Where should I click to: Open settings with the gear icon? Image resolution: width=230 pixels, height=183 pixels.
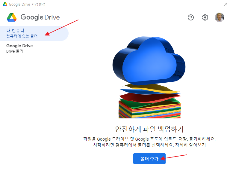tap(205, 17)
